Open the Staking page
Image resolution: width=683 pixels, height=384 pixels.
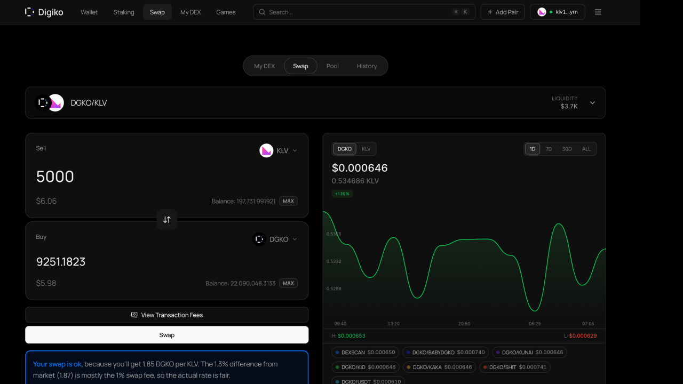[123, 12]
